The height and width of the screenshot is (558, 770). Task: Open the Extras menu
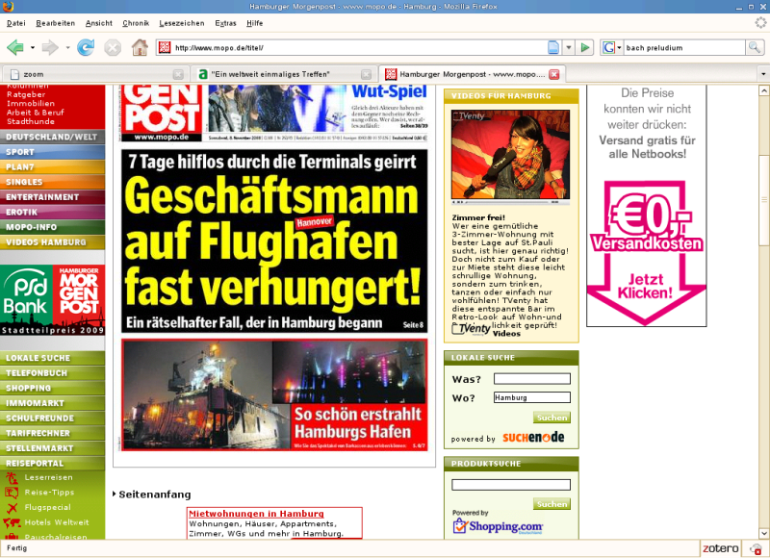[x=225, y=23]
